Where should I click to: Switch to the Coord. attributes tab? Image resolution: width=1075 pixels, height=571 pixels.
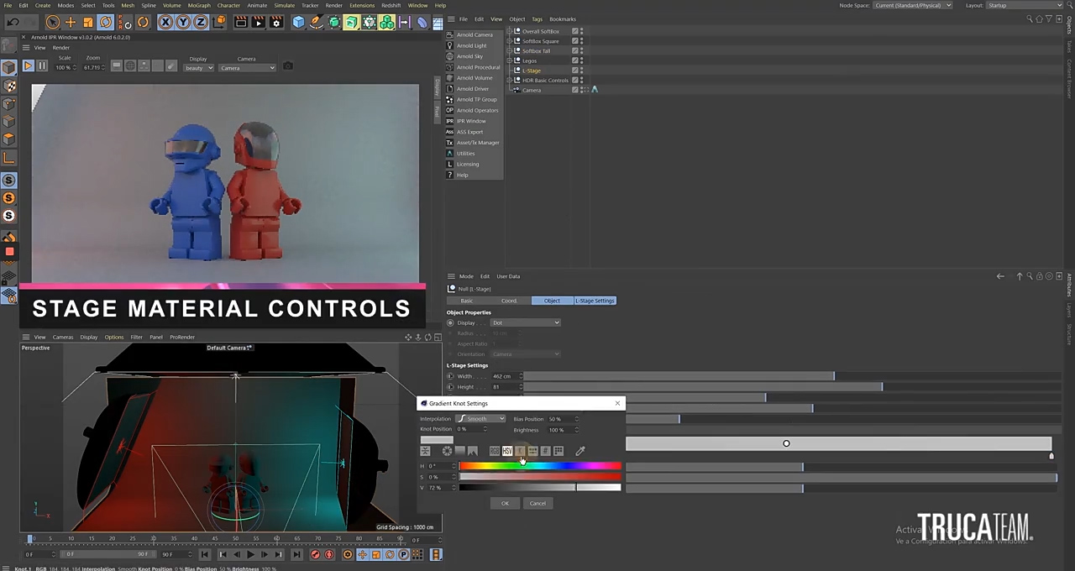click(509, 301)
